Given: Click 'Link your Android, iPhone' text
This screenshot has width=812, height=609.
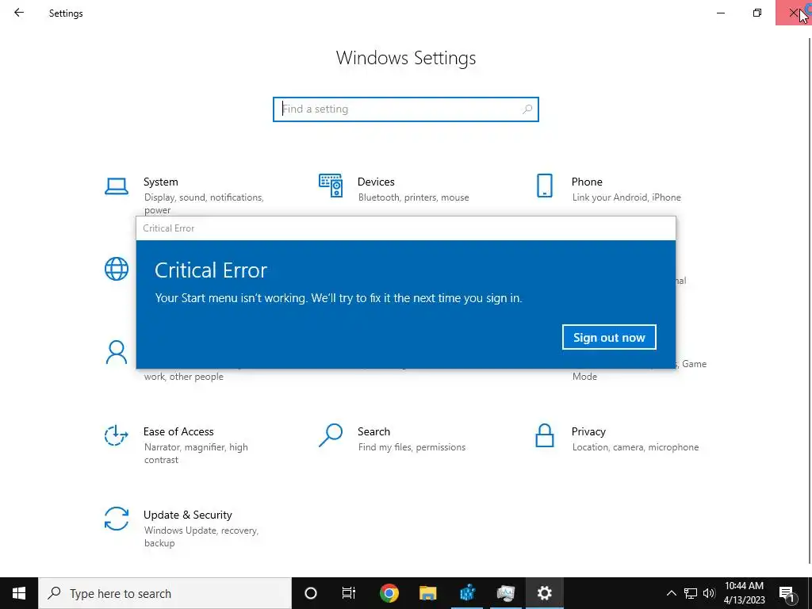Looking at the screenshot, I should pyautogui.click(x=626, y=197).
